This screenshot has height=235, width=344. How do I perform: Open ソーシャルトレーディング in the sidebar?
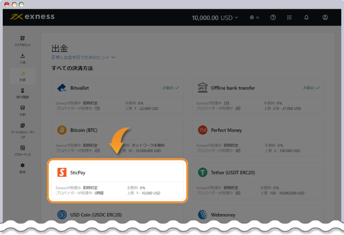23,131
